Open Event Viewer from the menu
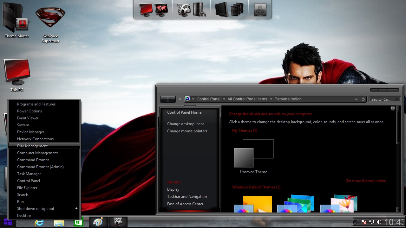The height and width of the screenshot is (228, 406). (44, 118)
